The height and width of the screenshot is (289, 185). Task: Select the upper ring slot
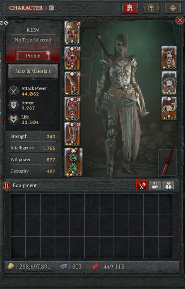tap(169, 83)
